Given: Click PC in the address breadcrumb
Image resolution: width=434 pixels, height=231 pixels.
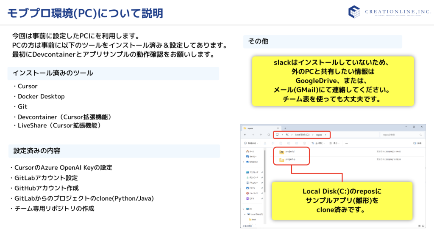Looking at the screenshot, I should [x=287, y=135].
